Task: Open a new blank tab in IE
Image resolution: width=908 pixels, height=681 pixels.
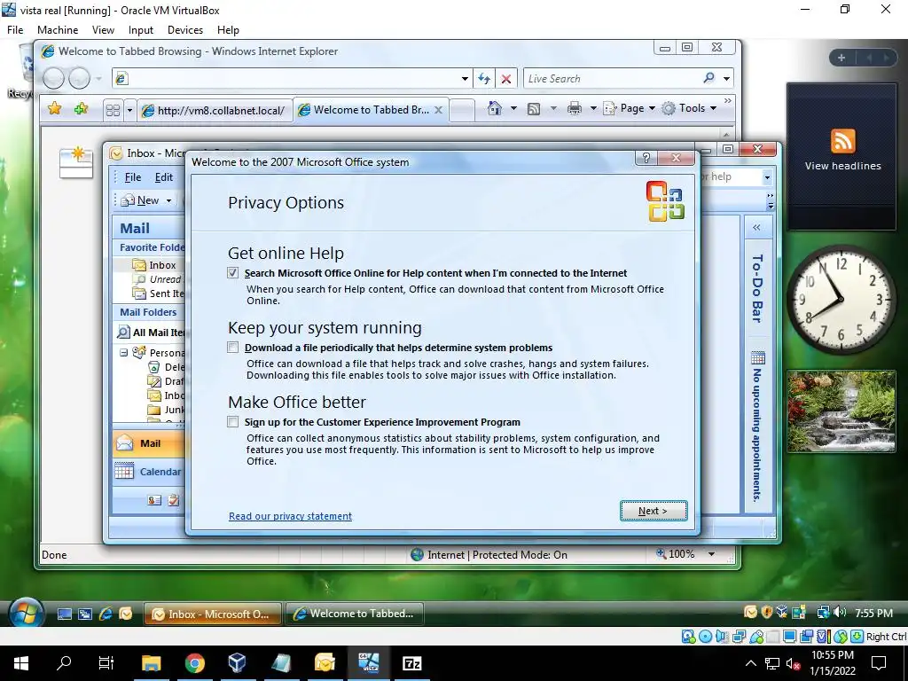Action: click(461, 110)
